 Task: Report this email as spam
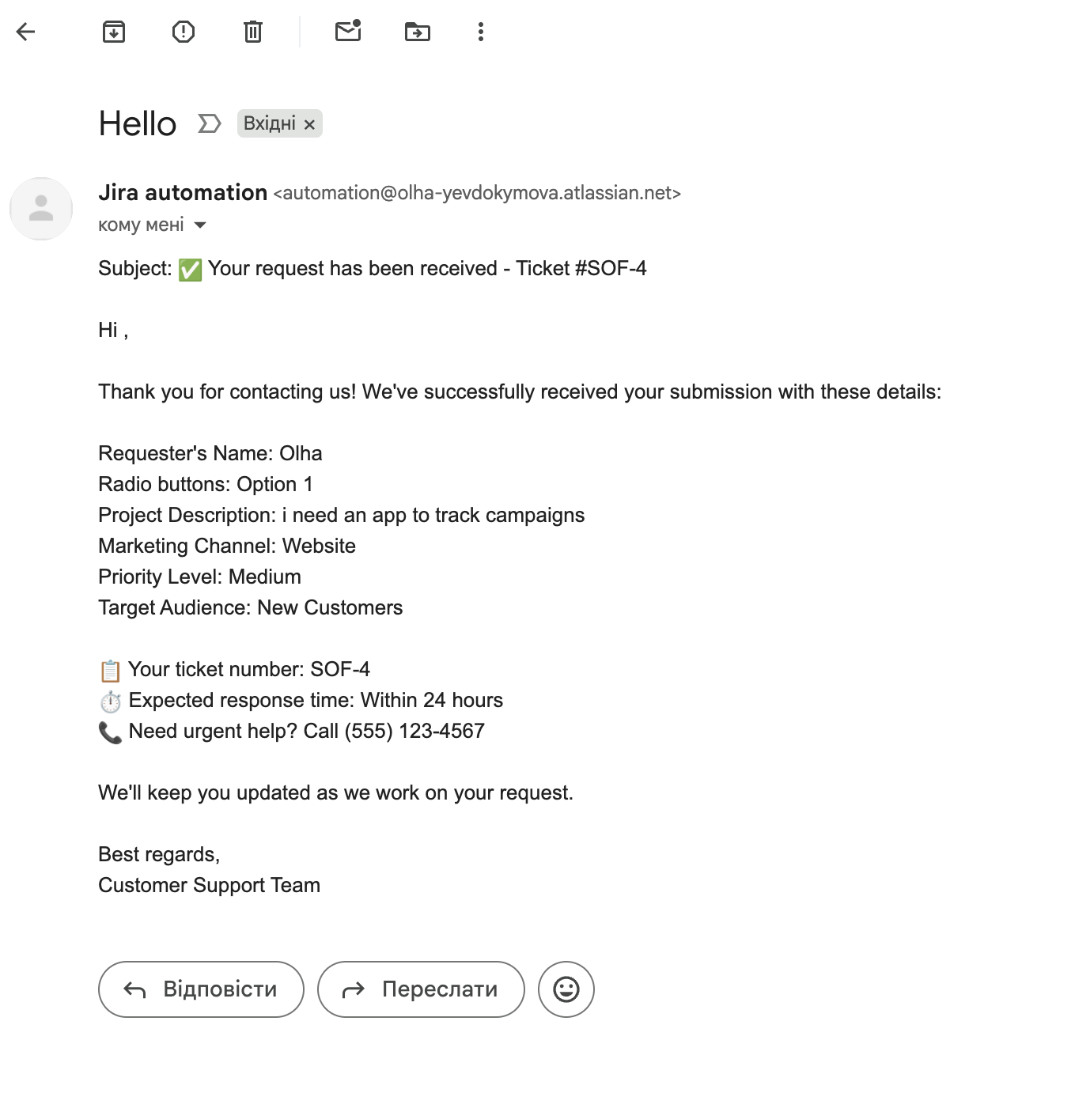pyautogui.click(x=184, y=32)
